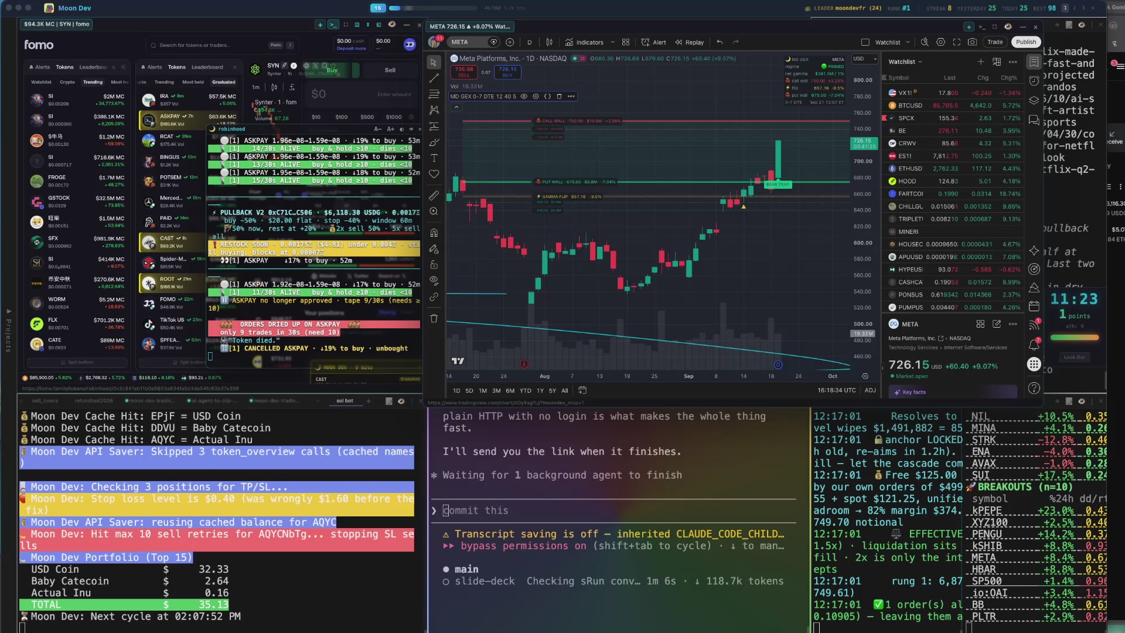Switch to Graduated tab in fomo
Screen dimensions: 1125x633
pos(224,82)
